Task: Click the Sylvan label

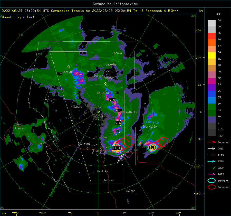Action: click(98, 76)
